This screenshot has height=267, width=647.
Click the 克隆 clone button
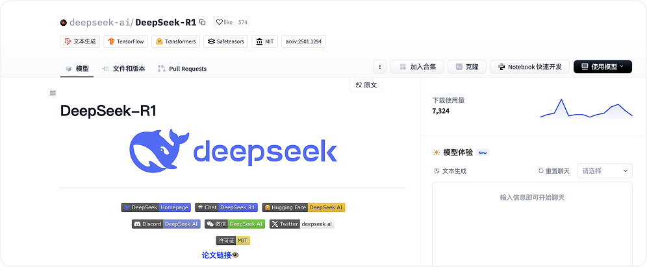(467, 67)
